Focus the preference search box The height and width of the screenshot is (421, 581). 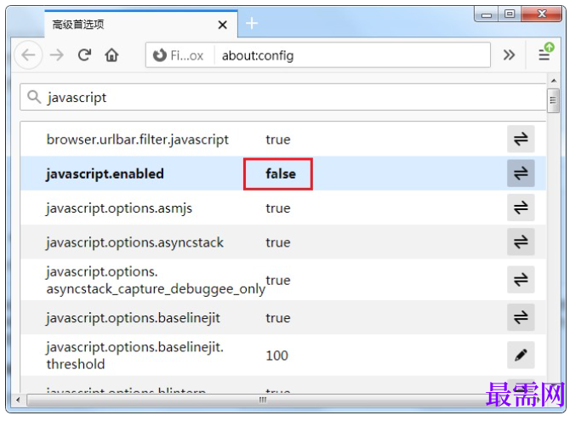281,97
